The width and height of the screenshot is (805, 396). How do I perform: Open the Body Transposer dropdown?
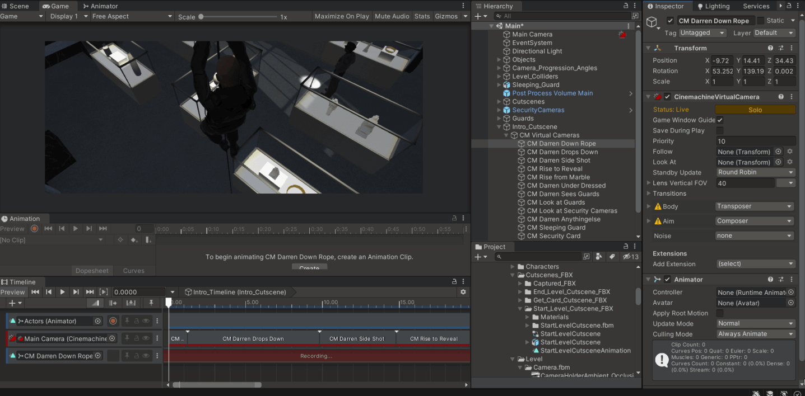(x=755, y=206)
